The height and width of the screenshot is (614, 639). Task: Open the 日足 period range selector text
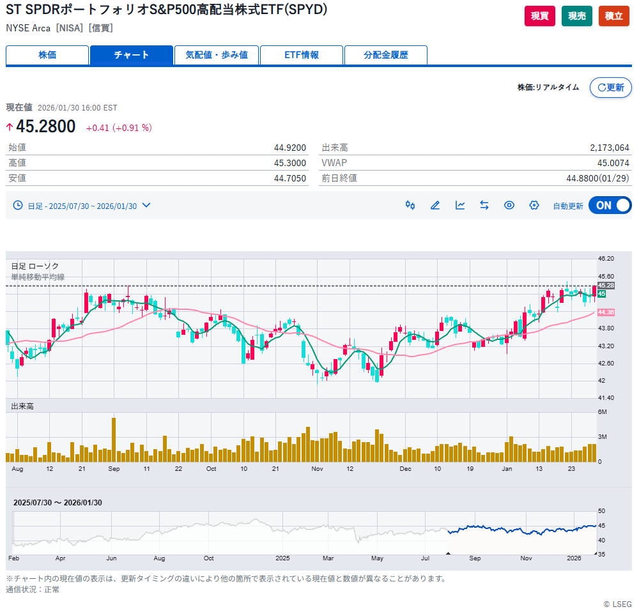tap(82, 206)
